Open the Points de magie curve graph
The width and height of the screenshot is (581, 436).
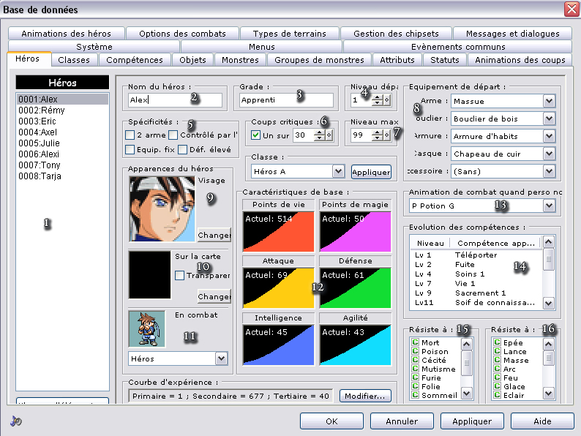pyautogui.click(x=355, y=231)
